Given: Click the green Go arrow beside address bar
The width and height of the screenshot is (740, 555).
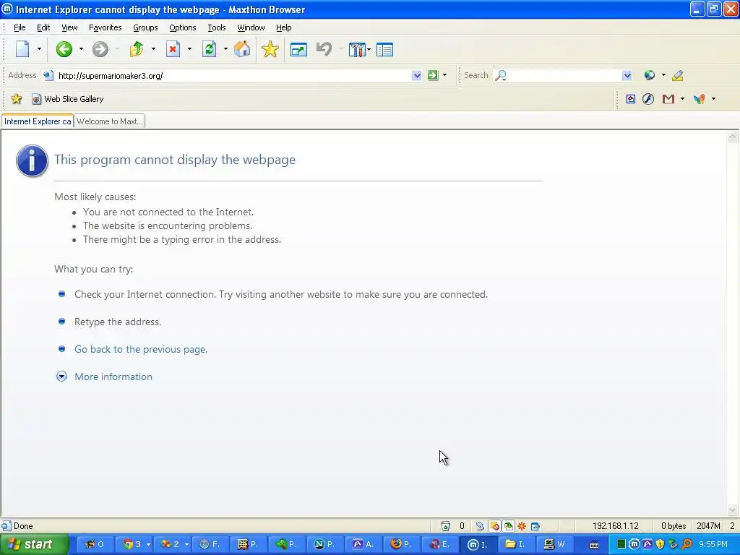Looking at the screenshot, I should (433, 75).
